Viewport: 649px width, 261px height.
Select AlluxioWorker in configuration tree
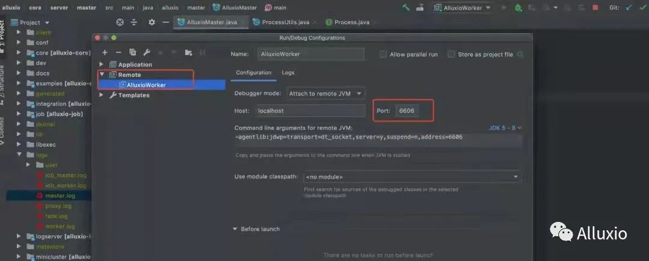click(x=162, y=85)
